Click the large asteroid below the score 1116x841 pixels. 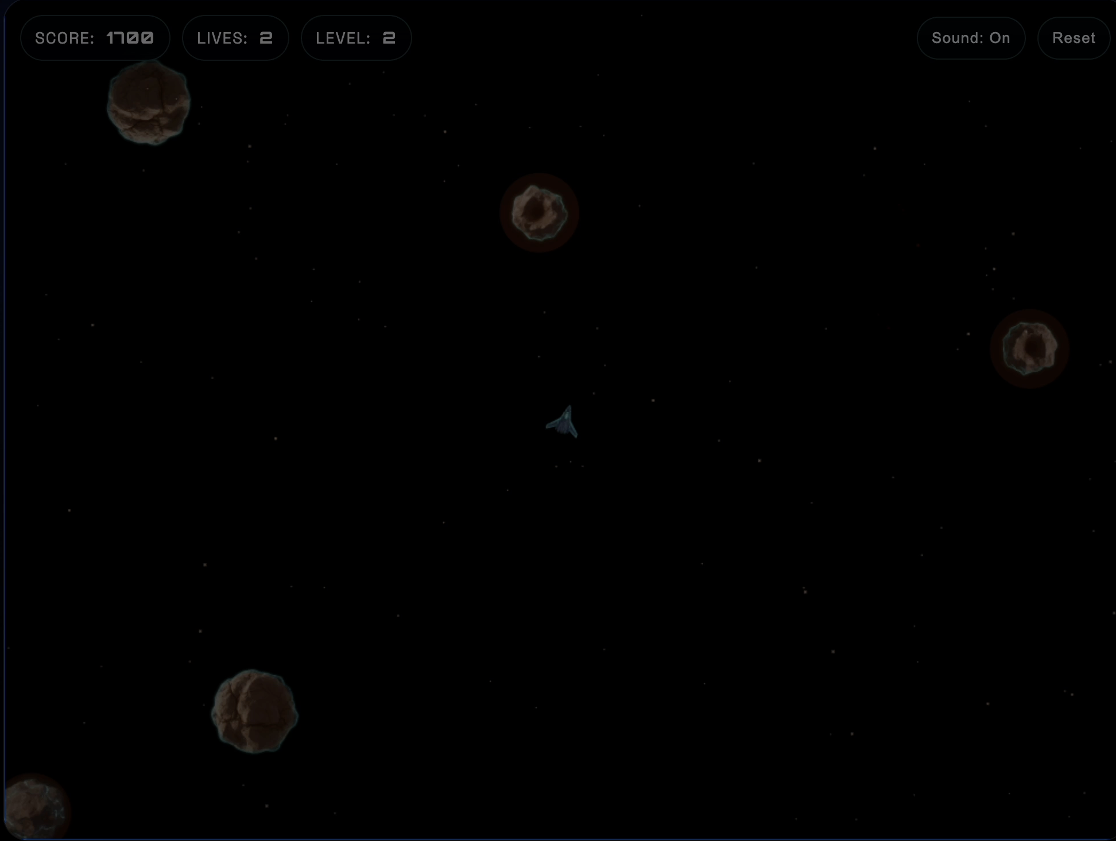(x=149, y=103)
